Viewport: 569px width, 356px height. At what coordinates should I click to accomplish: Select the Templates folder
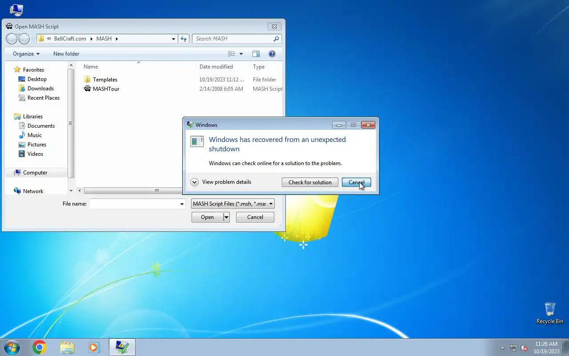pos(105,80)
